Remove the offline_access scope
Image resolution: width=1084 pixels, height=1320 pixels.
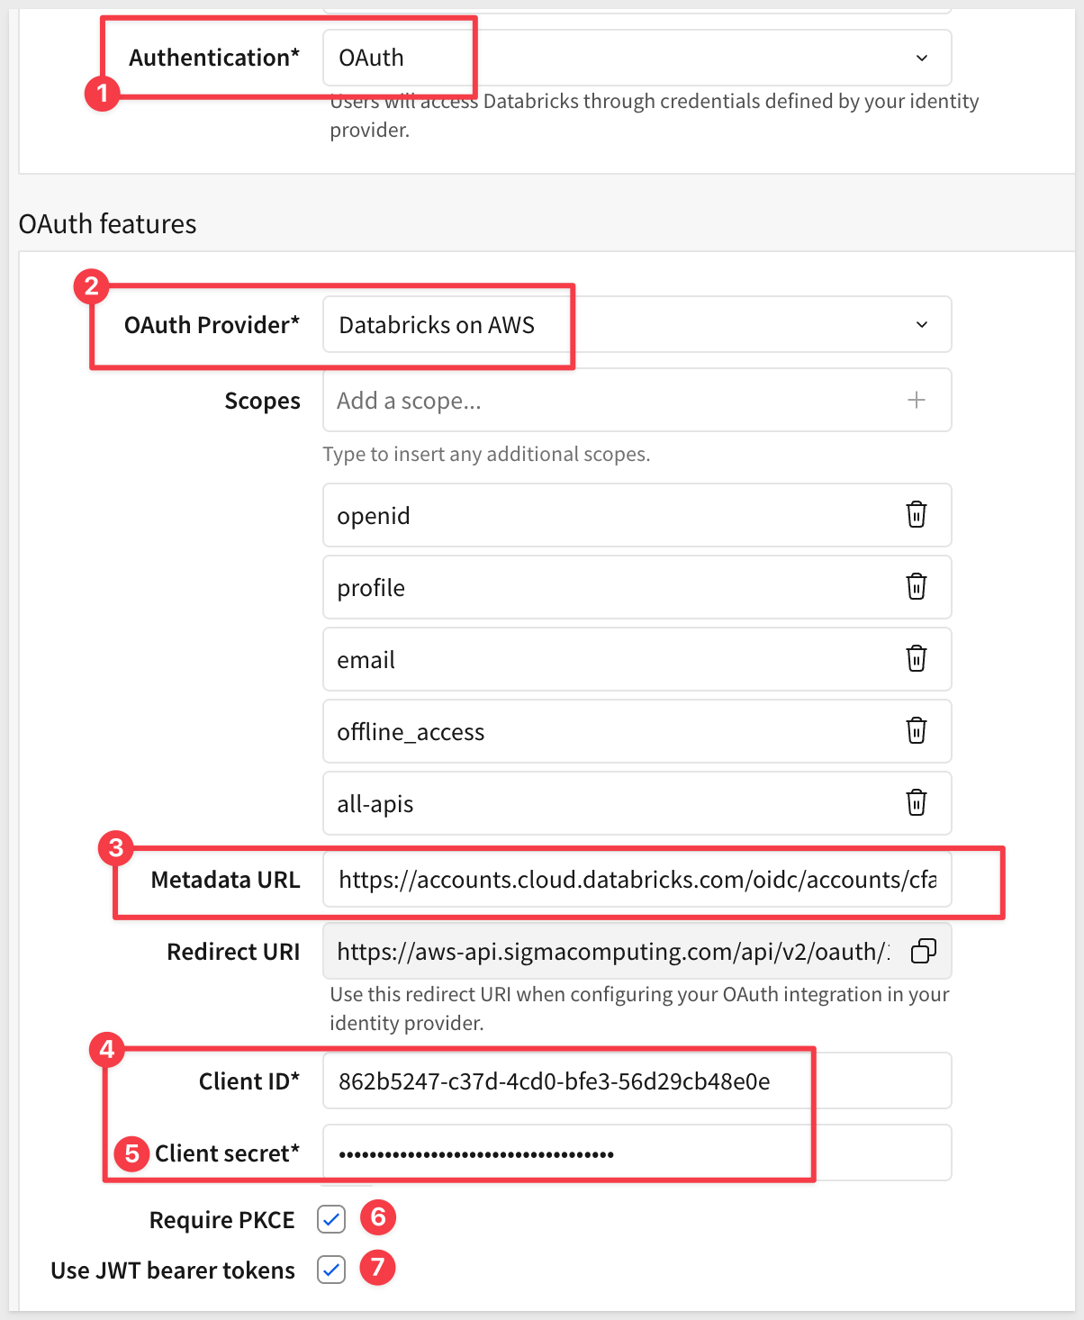coord(916,731)
